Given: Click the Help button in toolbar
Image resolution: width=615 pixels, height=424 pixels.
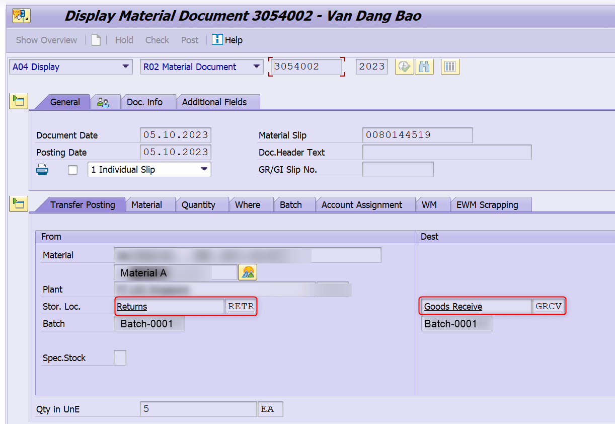Looking at the screenshot, I should [x=227, y=40].
